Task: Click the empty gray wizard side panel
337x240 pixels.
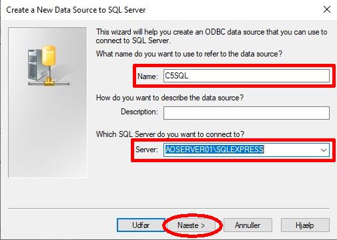Action: pyautogui.click(x=47, y=133)
